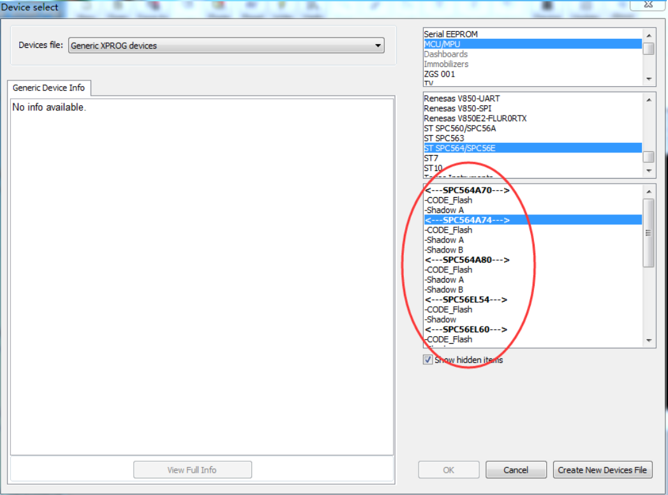Choose ST SPC563 from the list
The image size is (668, 495).
tap(533, 138)
